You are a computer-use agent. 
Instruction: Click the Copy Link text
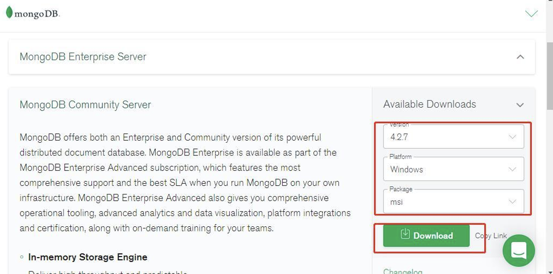(491, 236)
